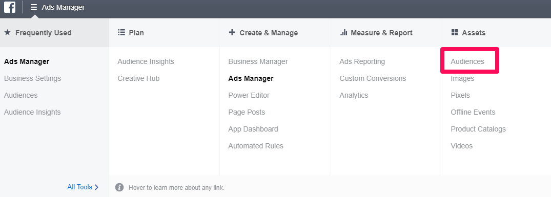Open Audiences in the Assets column
Image resolution: width=551 pixels, height=197 pixels.
click(467, 62)
